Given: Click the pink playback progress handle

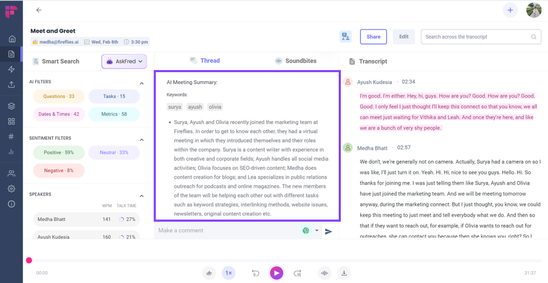Looking at the screenshot, I should (29, 261).
